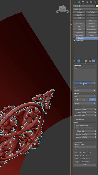Toggle the Conform modifier eye visibility
The width and height of the screenshot is (98, 175).
pos(75,39)
